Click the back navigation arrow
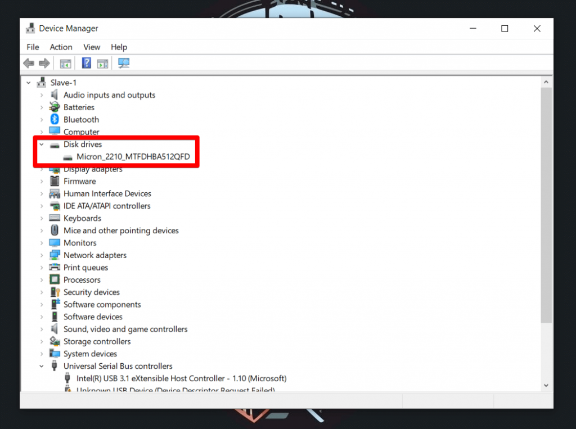 click(28, 62)
